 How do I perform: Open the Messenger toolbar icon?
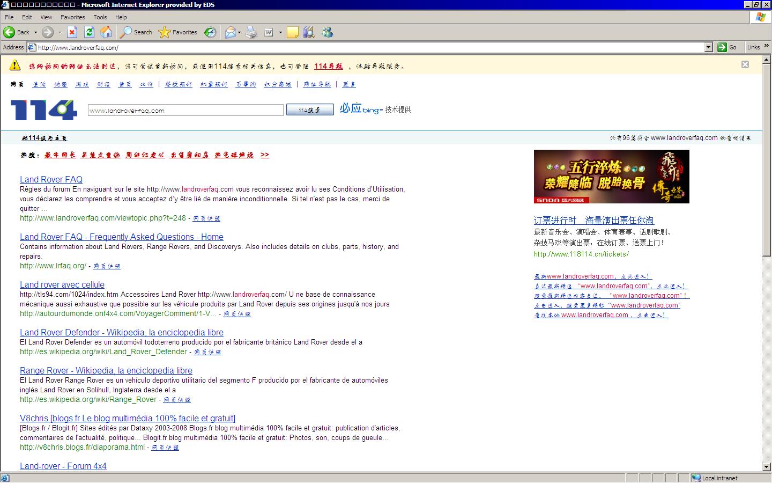[x=327, y=32]
